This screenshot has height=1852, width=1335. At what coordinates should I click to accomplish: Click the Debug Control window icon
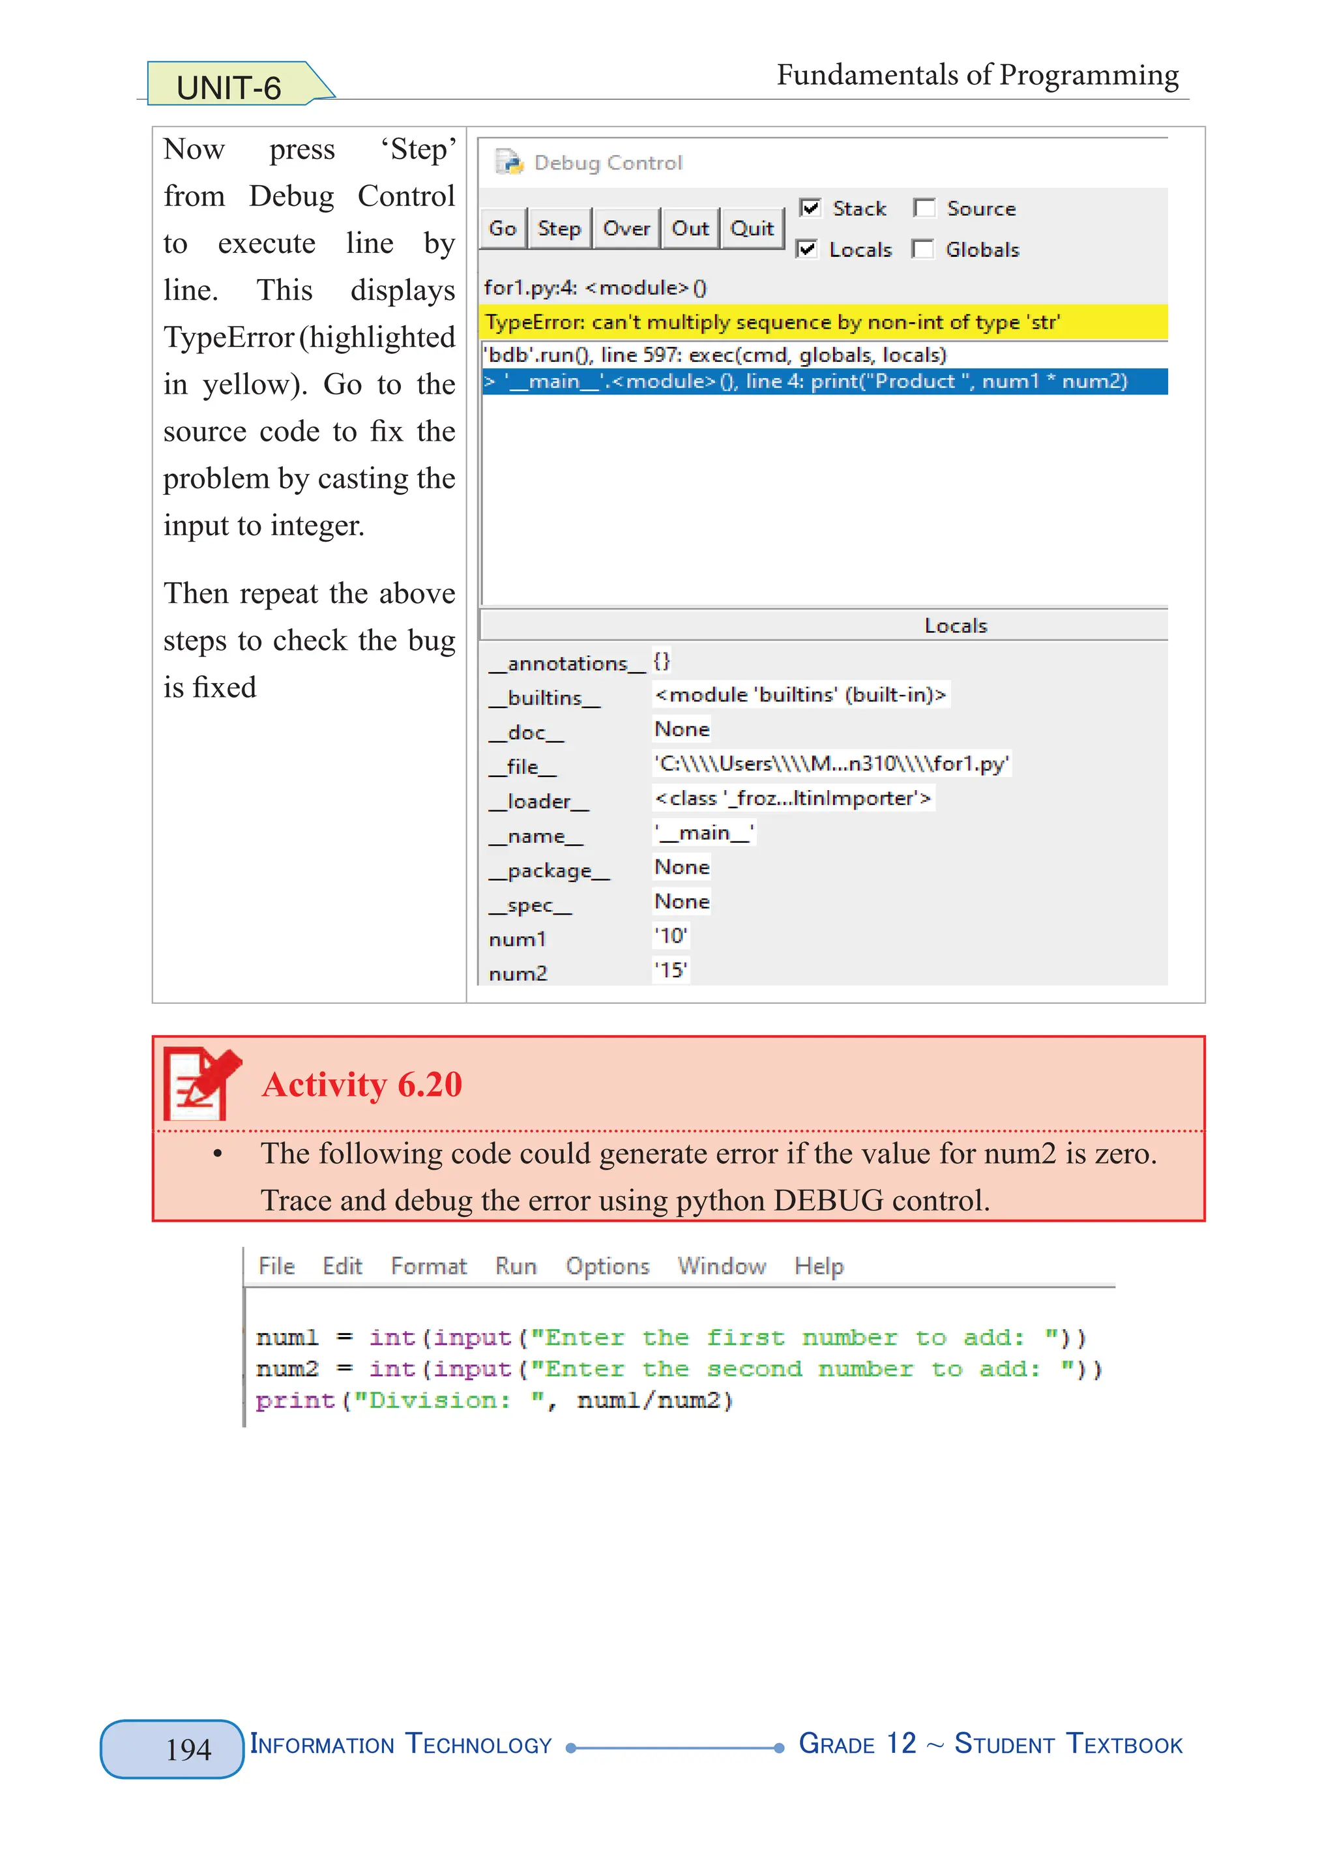coord(508,162)
